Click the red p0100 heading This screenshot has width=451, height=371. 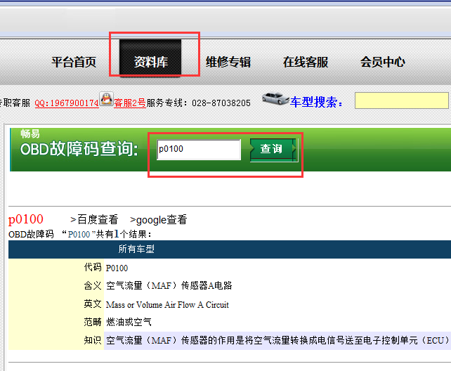pyautogui.click(x=26, y=219)
